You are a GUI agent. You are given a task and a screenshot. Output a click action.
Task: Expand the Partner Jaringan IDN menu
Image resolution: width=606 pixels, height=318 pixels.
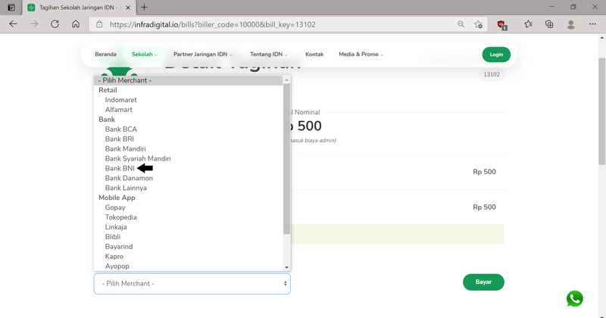pyautogui.click(x=202, y=54)
